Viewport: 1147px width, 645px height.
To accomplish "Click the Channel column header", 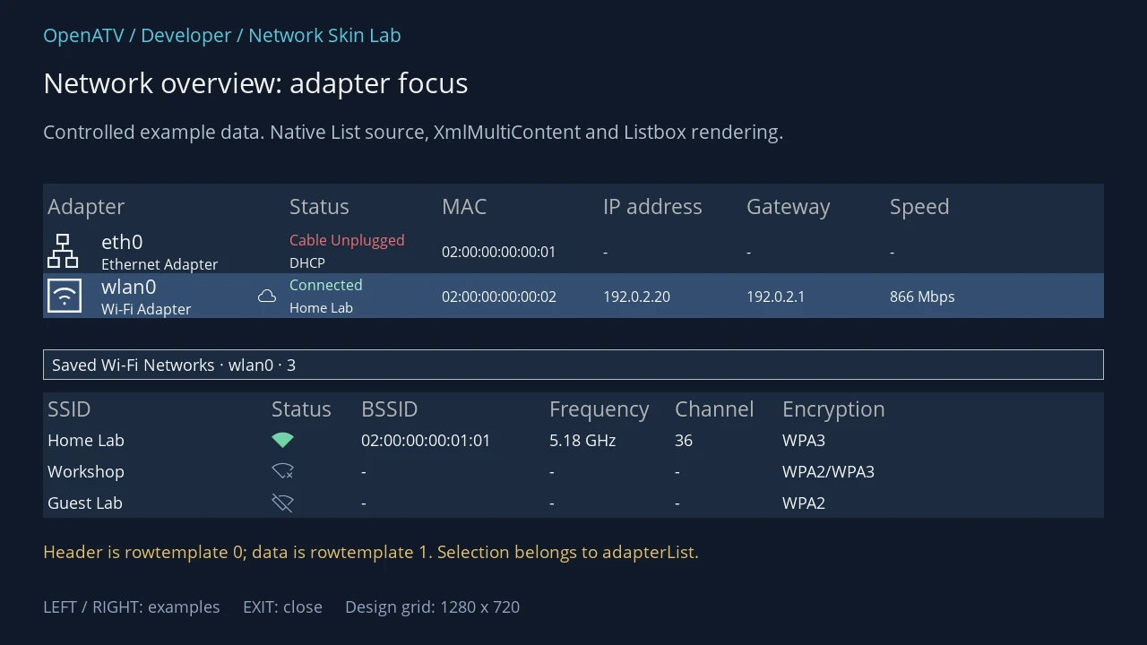I will (x=714, y=409).
